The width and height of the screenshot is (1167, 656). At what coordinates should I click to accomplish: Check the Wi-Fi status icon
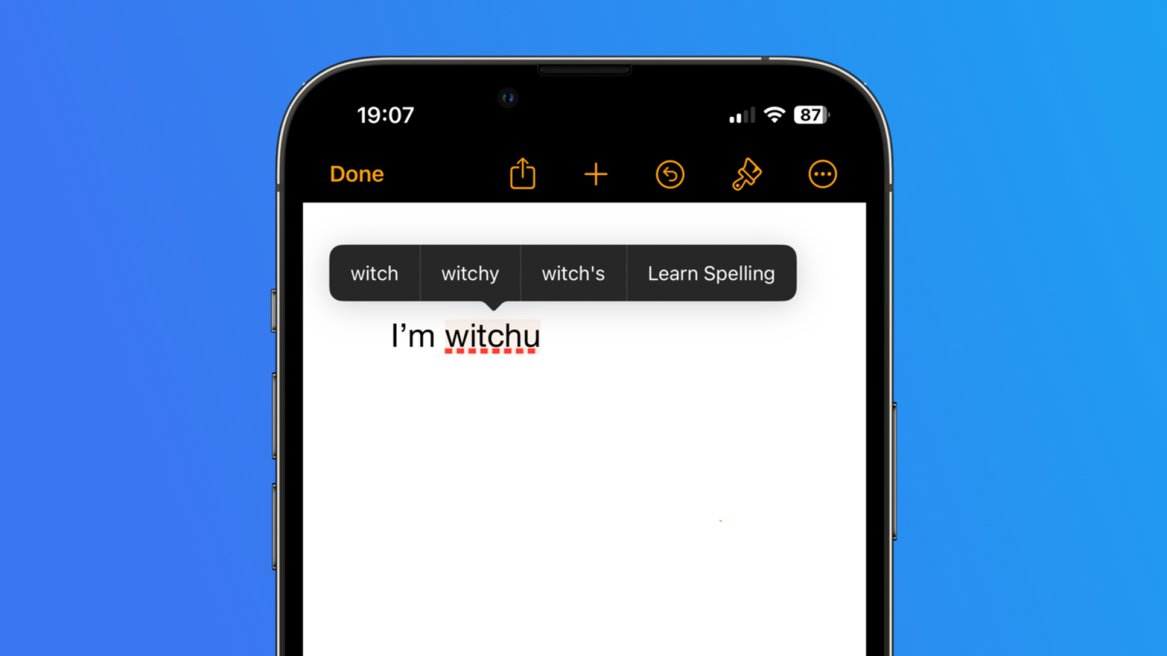(x=776, y=114)
